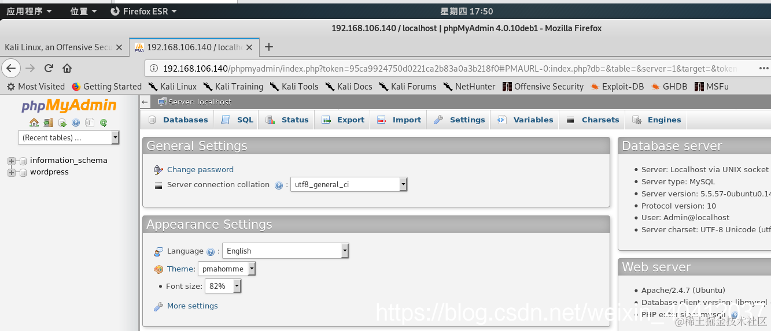Open the Recent tables dropdown

[69, 137]
